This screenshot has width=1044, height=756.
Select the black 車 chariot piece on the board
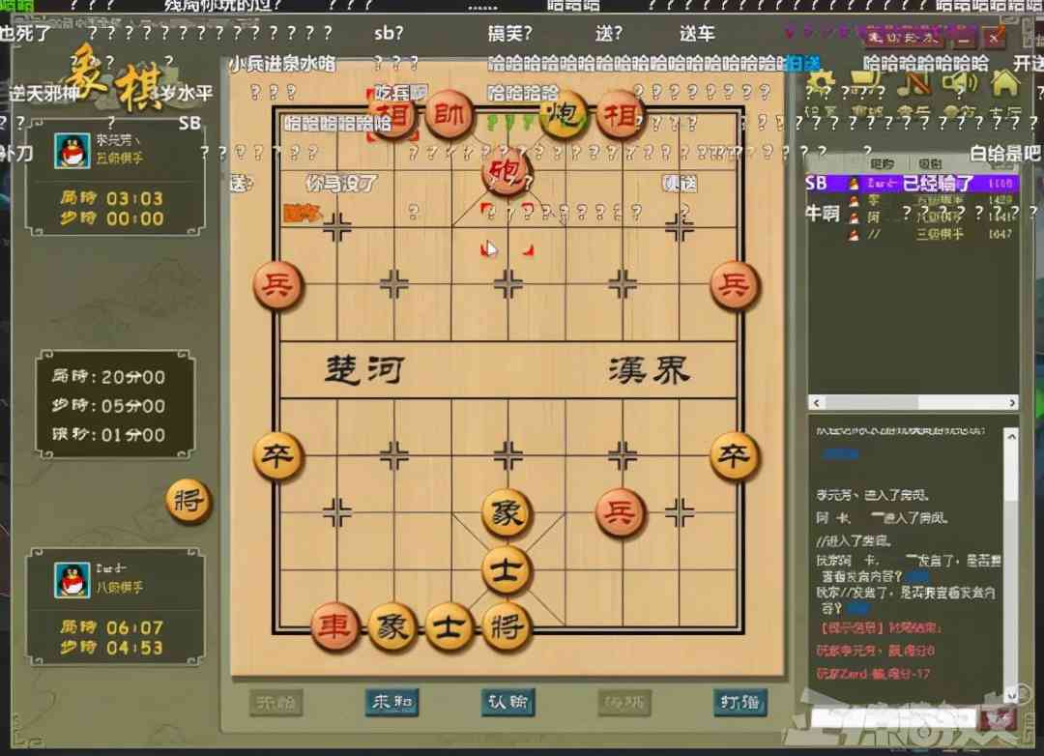coord(335,627)
